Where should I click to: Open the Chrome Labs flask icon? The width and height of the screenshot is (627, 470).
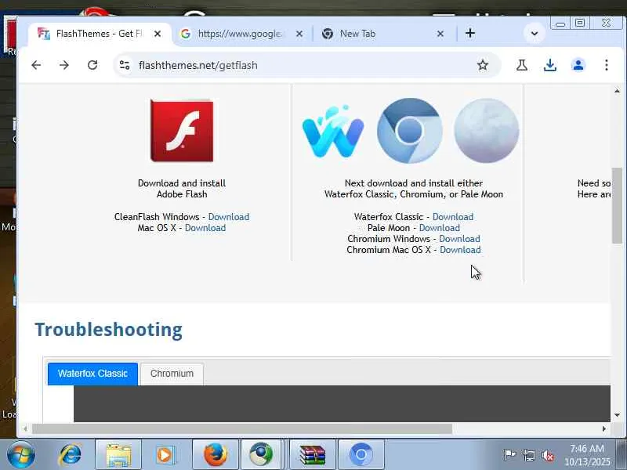pyautogui.click(x=521, y=65)
